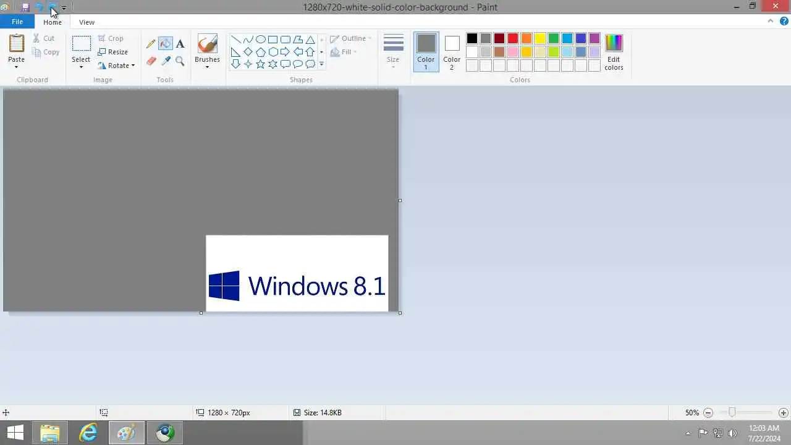Click the Zoom in plus button
Viewport: 791px width, 445px height.
[x=784, y=412]
